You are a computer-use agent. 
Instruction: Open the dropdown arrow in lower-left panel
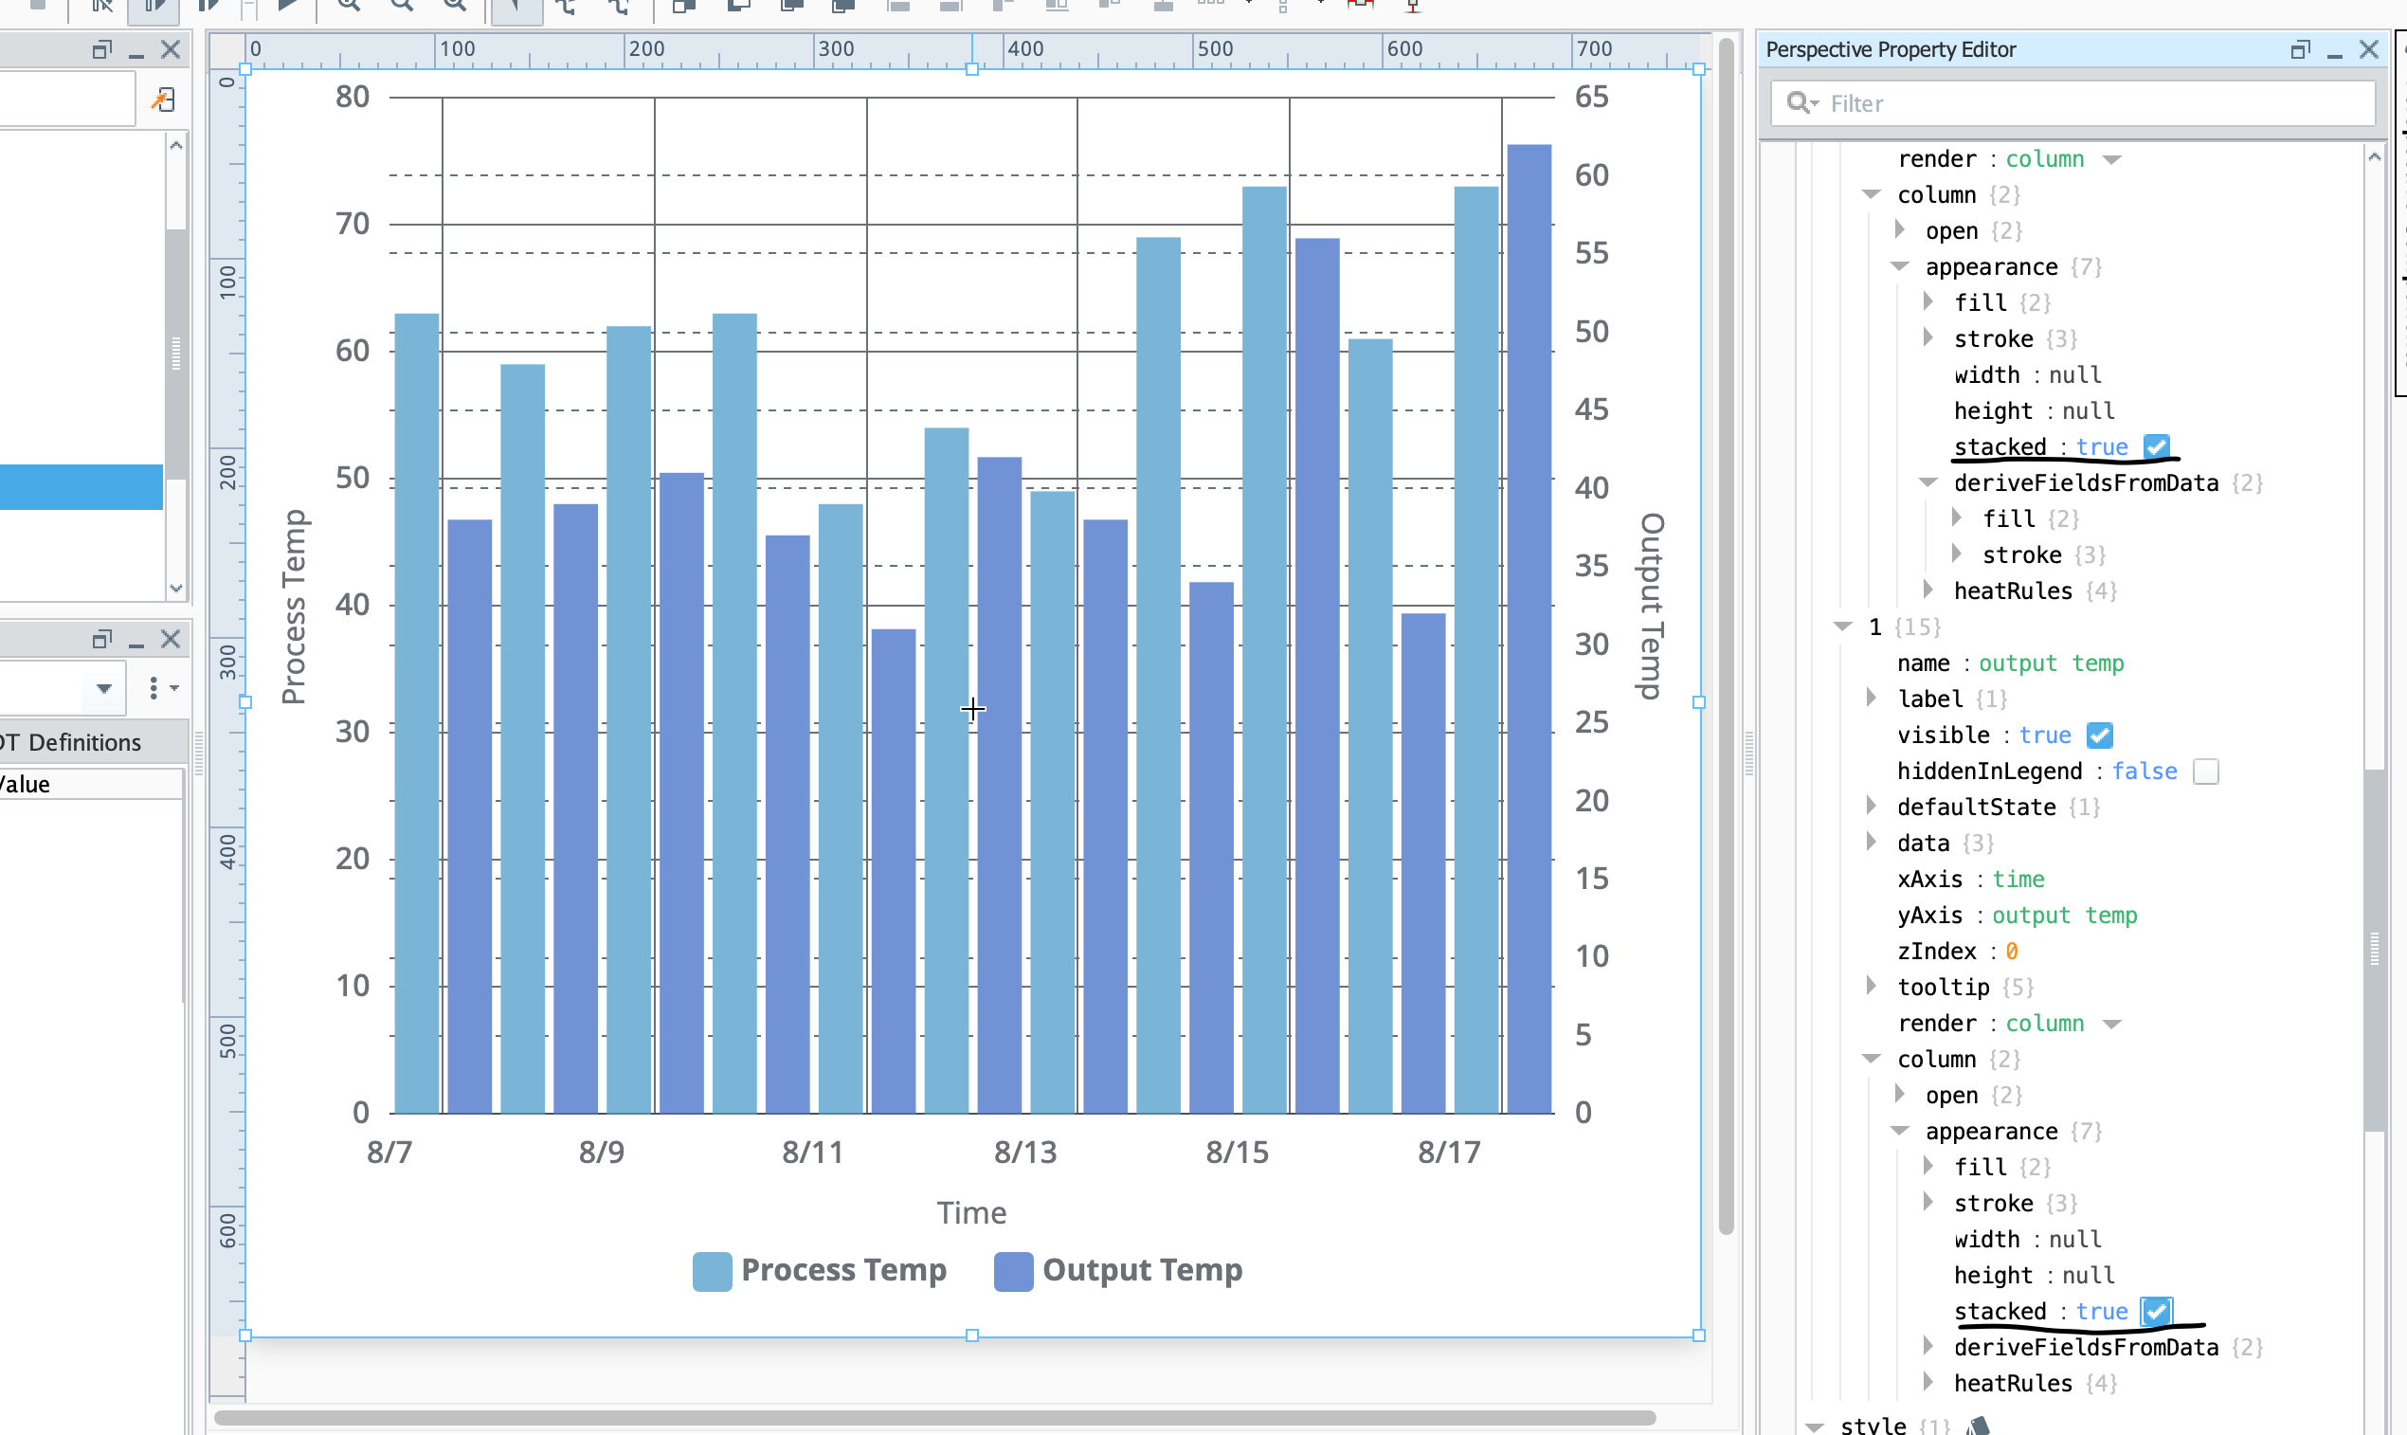point(103,688)
